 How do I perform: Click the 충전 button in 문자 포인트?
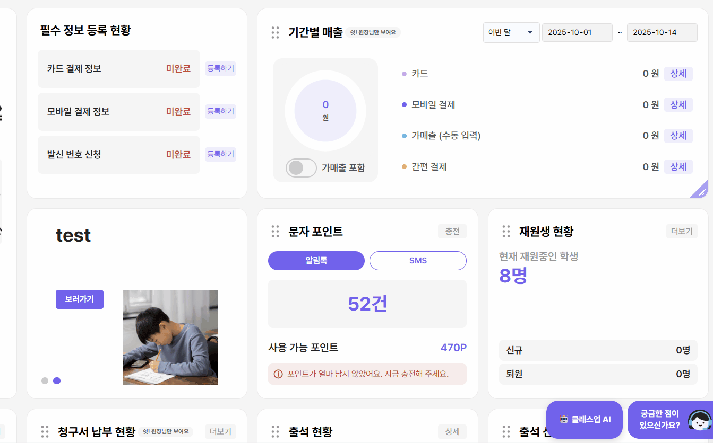(x=452, y=232)
